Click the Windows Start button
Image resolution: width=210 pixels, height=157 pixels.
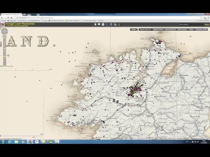pos(3,142)
